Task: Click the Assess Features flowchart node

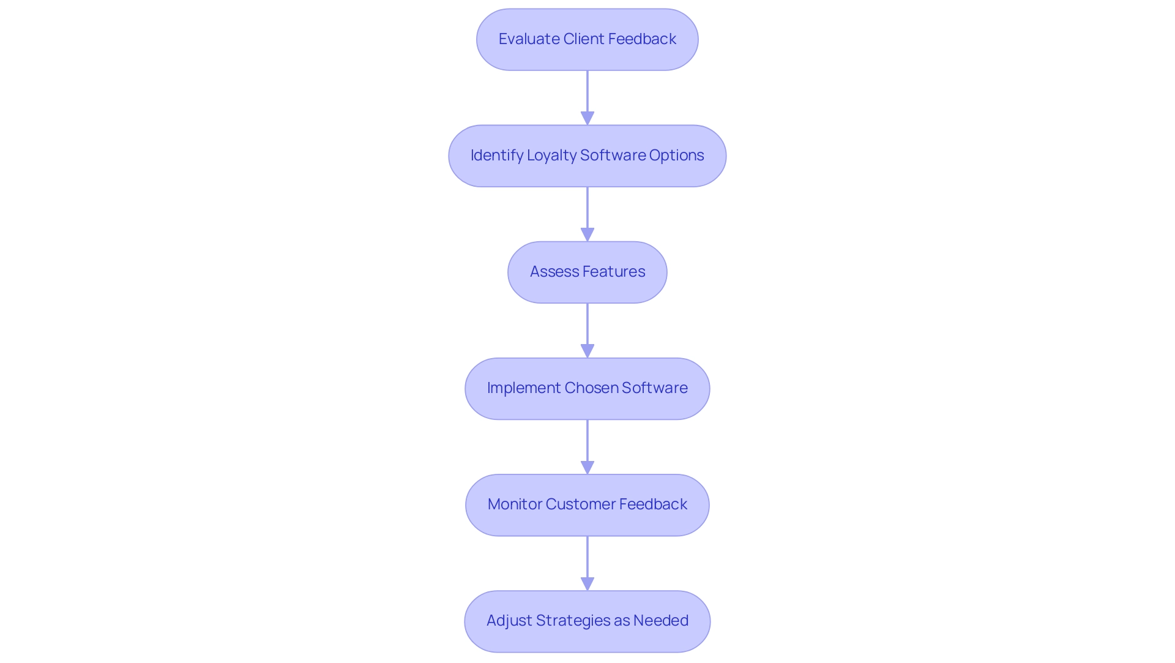Action: (x=587, y=271)
